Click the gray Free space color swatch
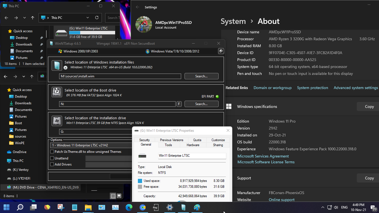Screen dimensions: 379x213 140,187
